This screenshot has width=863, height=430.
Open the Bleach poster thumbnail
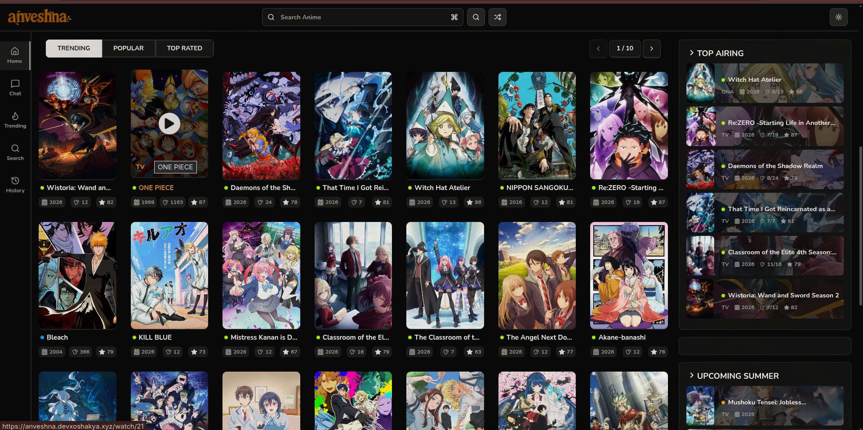coord(77,275)
